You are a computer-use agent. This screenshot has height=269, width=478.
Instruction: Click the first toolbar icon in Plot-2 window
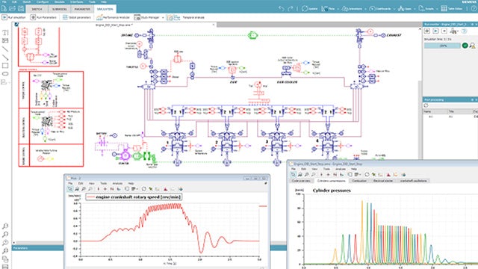coord(70,189)
